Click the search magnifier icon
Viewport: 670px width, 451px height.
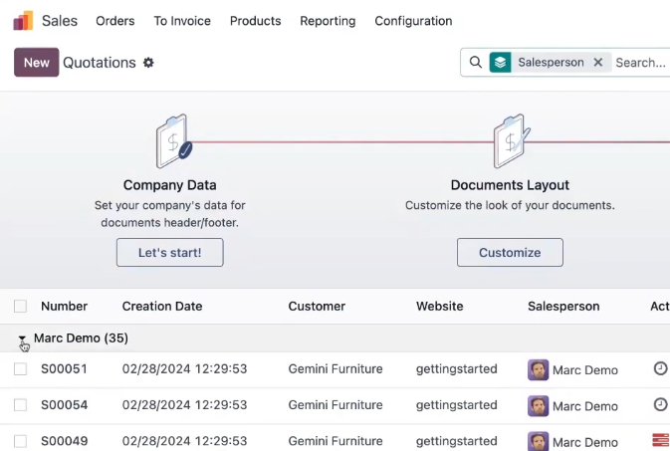pyautogui.click(x=476, y=63)
